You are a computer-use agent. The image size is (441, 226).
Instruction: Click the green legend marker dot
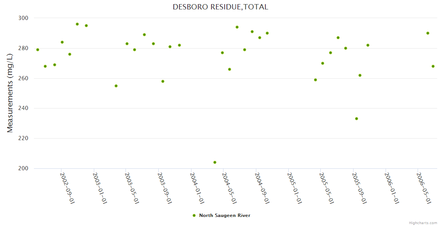tap(194, 215)
